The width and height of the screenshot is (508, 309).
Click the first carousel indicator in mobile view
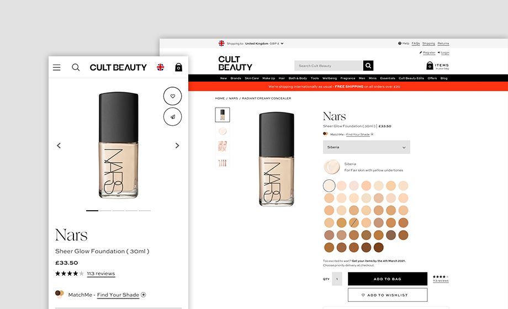click(92, 211)
